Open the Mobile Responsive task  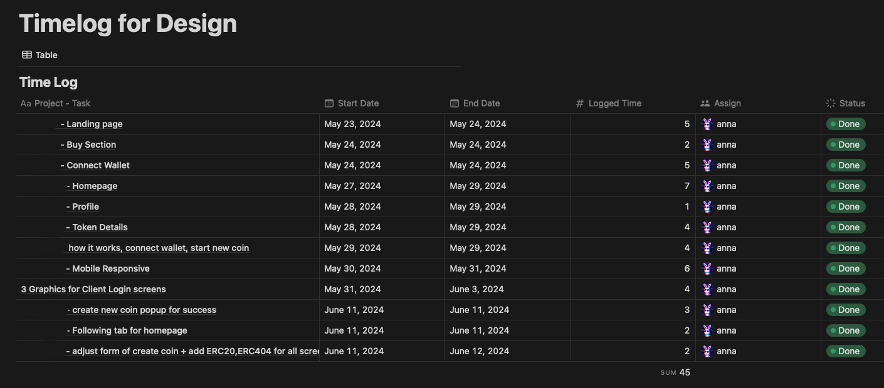[x=108, y=268]
